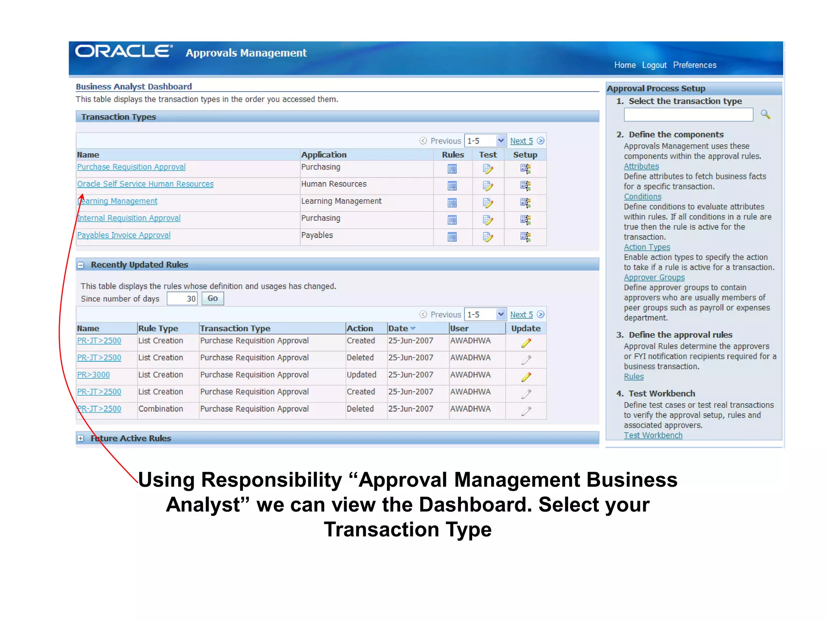Image resolution: width=828 pixels, height=621 pixels.
Task: Open the Test Workbench link
Action: (x=653, y=435)
